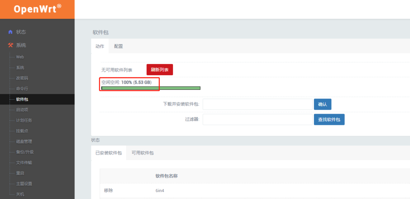
Task: Click the tools icon beside 系统
Action: tap(10, 45)
